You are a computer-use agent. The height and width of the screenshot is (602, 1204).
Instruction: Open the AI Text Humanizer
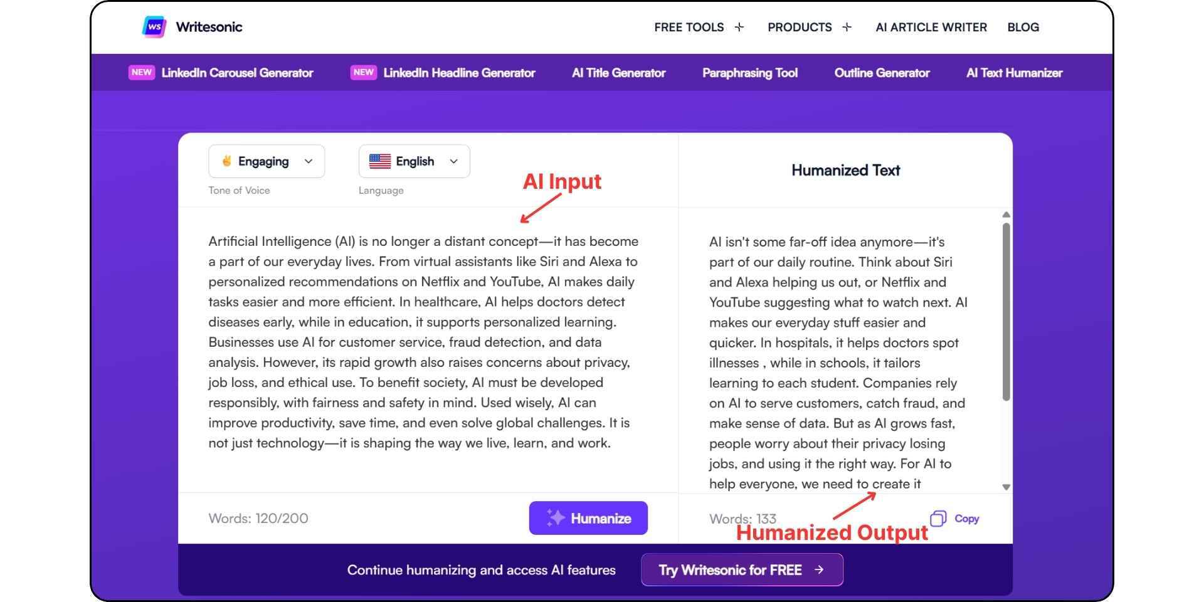(1014, 73)
